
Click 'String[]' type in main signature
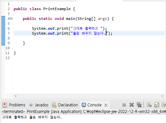(x=86, y=19)
